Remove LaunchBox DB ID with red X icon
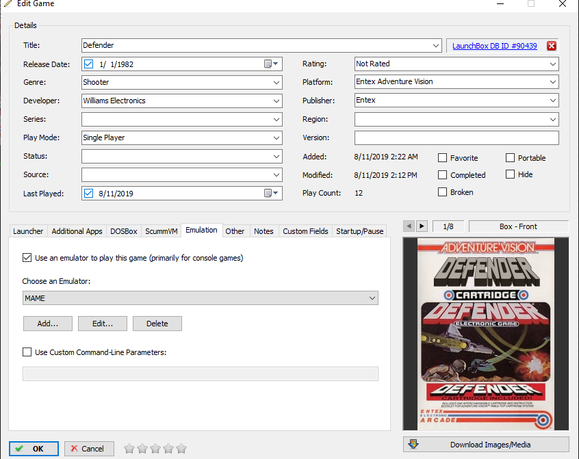Image resolution: width=579 pixels, height=459 pixels. click(x=552, y=46)
